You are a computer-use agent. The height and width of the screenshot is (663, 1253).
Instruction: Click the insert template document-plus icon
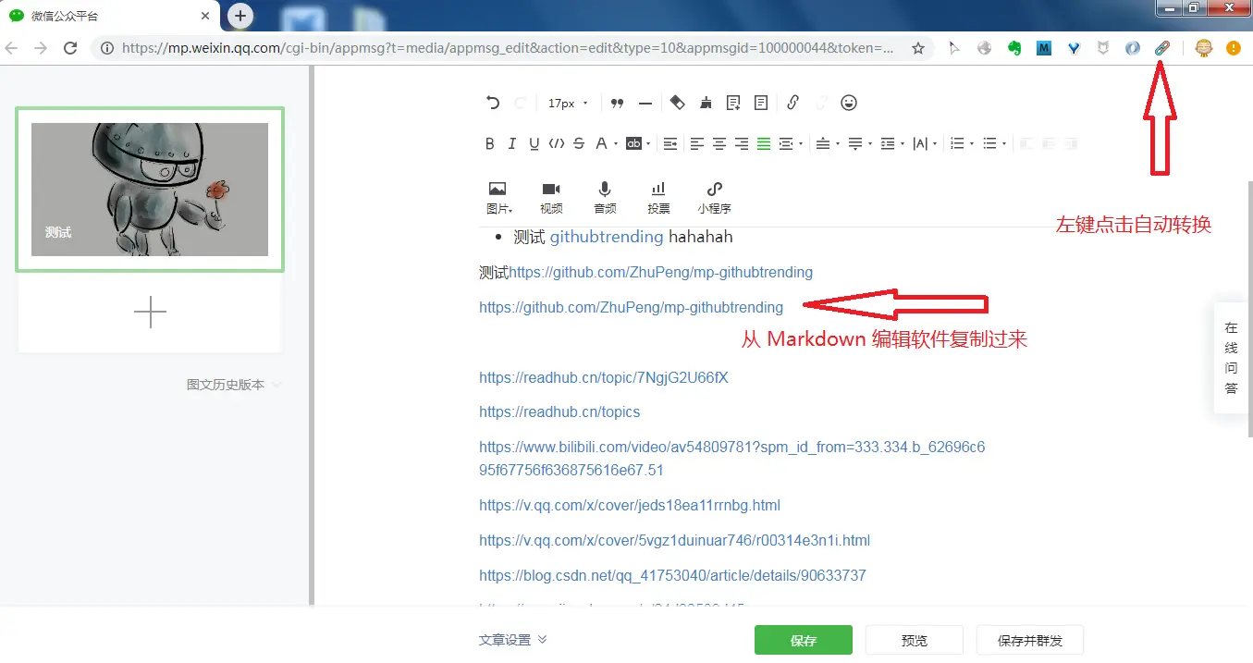pos(734,103)
